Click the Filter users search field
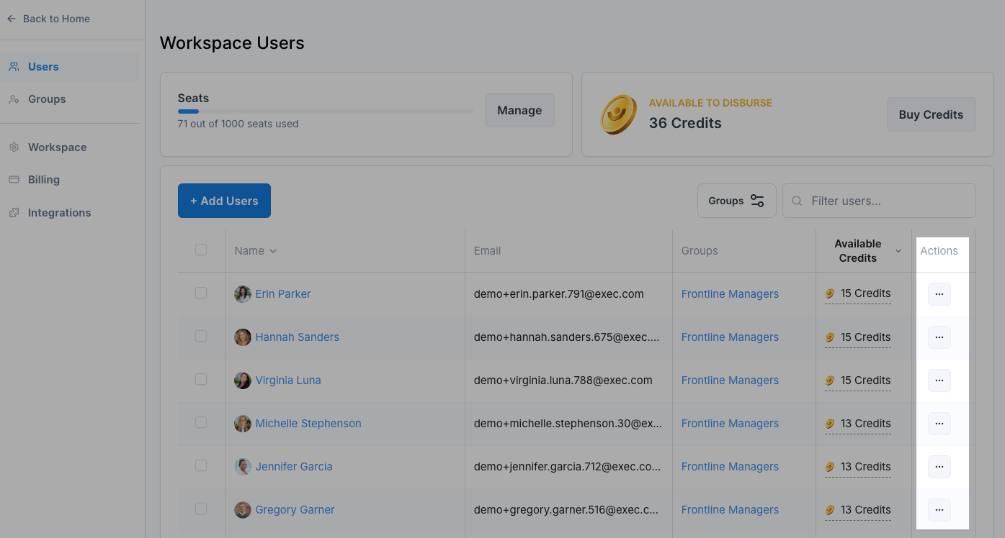 (x=879, y=201)
